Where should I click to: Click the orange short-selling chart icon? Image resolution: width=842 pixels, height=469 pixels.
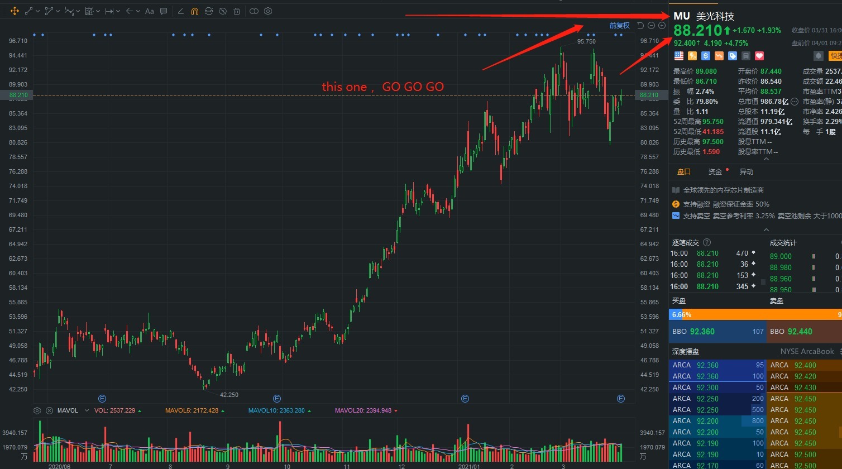(719, 56)
